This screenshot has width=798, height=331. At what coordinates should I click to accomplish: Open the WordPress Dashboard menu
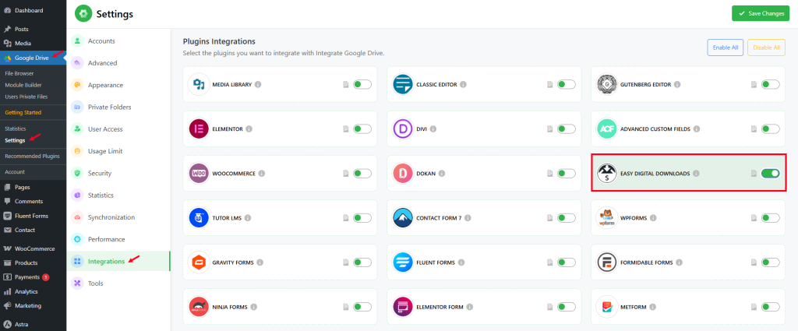[33, 11]
